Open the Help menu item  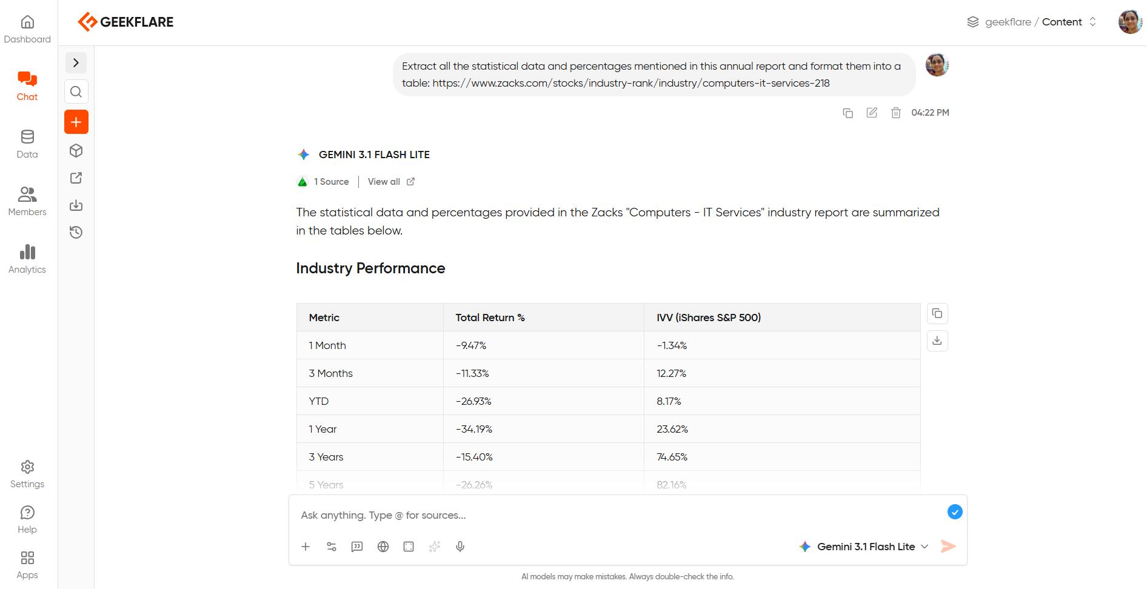click(27, 520)
